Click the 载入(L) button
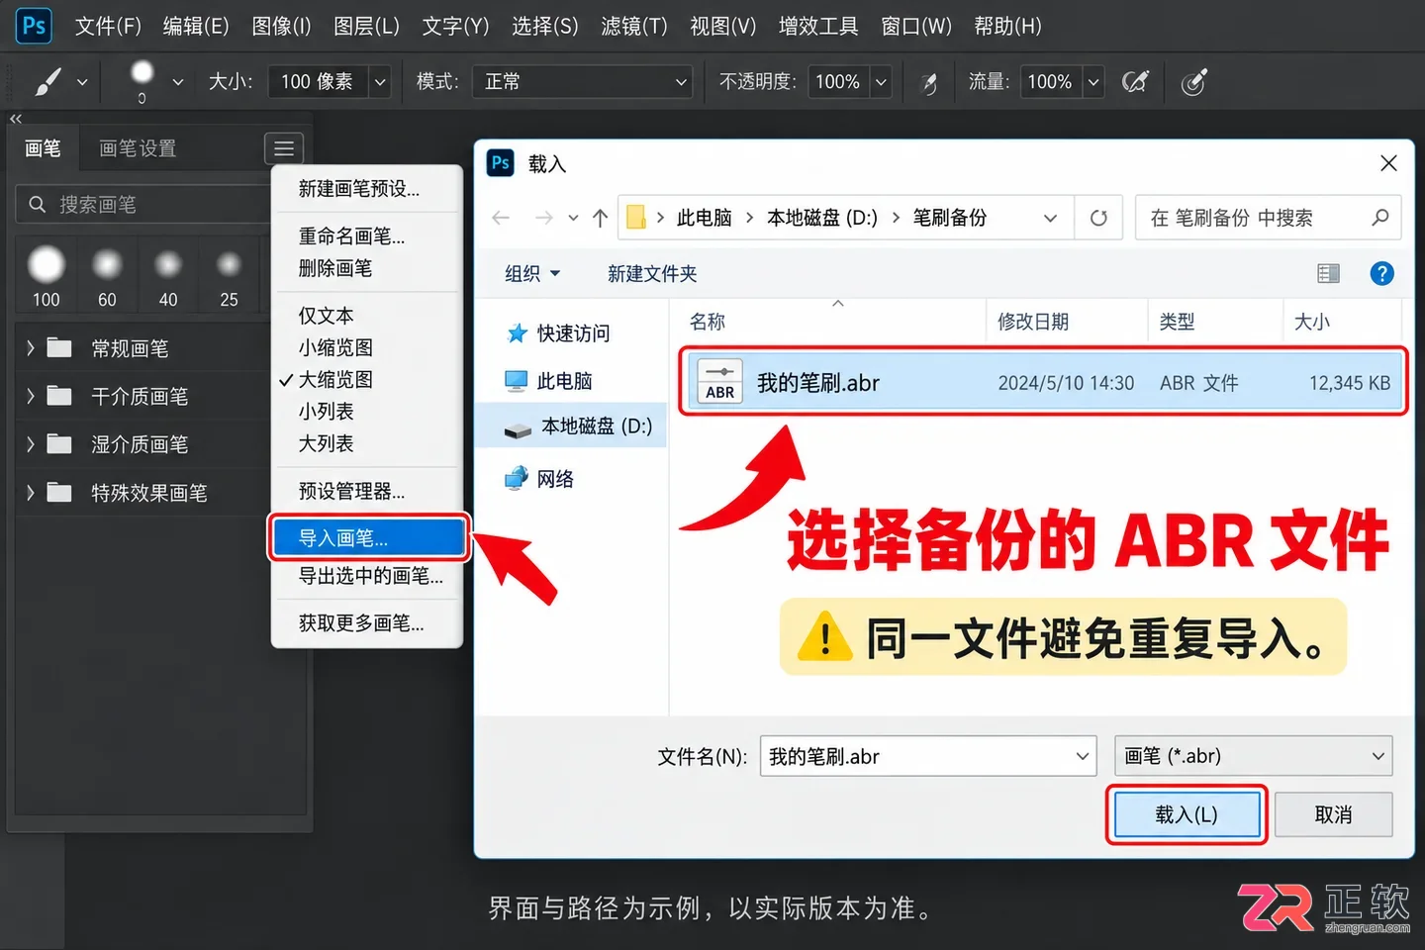This screenshot has width=1425, height=950. [x=1187, y=814]
